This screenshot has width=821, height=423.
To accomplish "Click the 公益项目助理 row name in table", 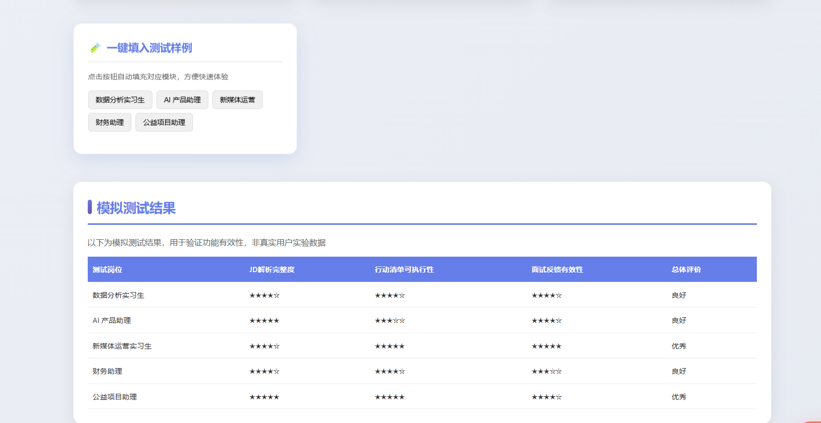I will [x=114, y=397].
